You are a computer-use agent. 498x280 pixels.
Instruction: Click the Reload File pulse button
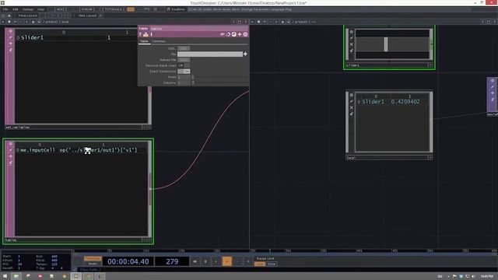(184, 60)
